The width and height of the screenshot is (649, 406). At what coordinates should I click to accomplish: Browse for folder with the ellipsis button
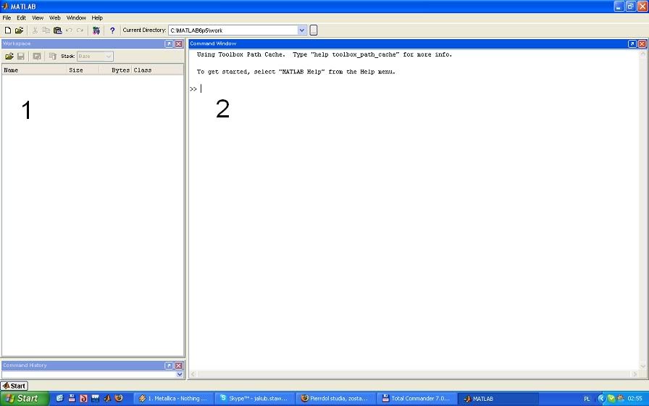click(314, 30)
